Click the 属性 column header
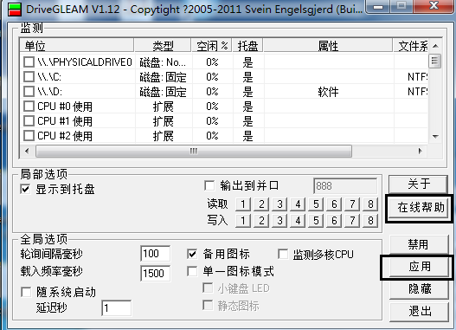Viewport: 456px width, 330px height. [x=328, y=46]
